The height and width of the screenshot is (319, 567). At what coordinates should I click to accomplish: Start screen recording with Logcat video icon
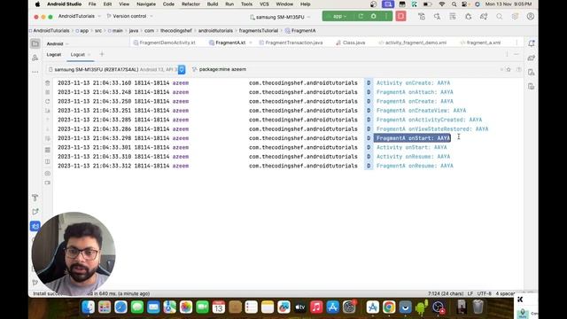tap(47, 183)
